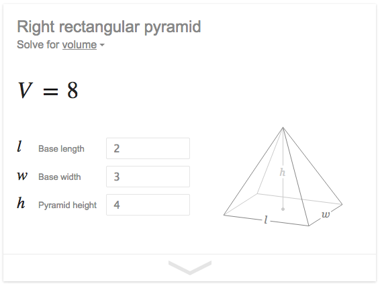Viewport: 380px width, 284px height.
Task: Focus the Pyramid height input field
Action: [x=148, y=205]
